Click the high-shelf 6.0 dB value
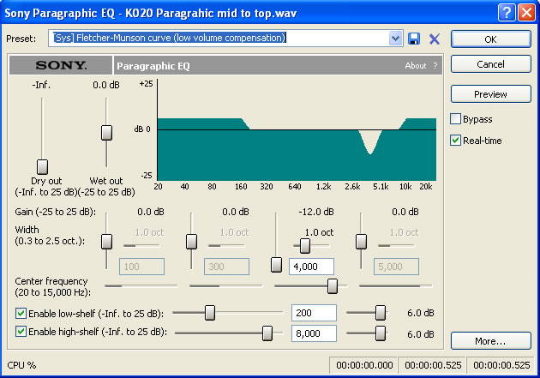 coord(421,334)
